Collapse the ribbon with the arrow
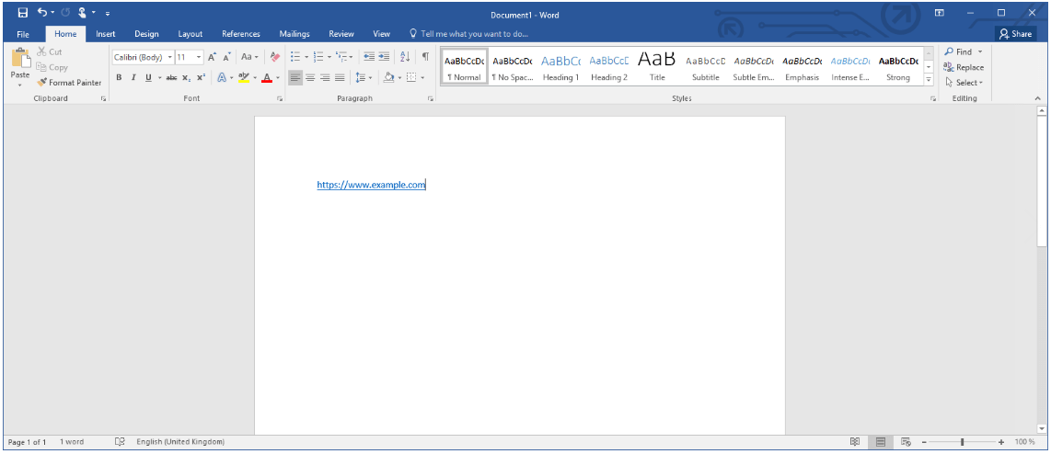This screenshot has height=454, width=1051. (x=1038, y=98)
